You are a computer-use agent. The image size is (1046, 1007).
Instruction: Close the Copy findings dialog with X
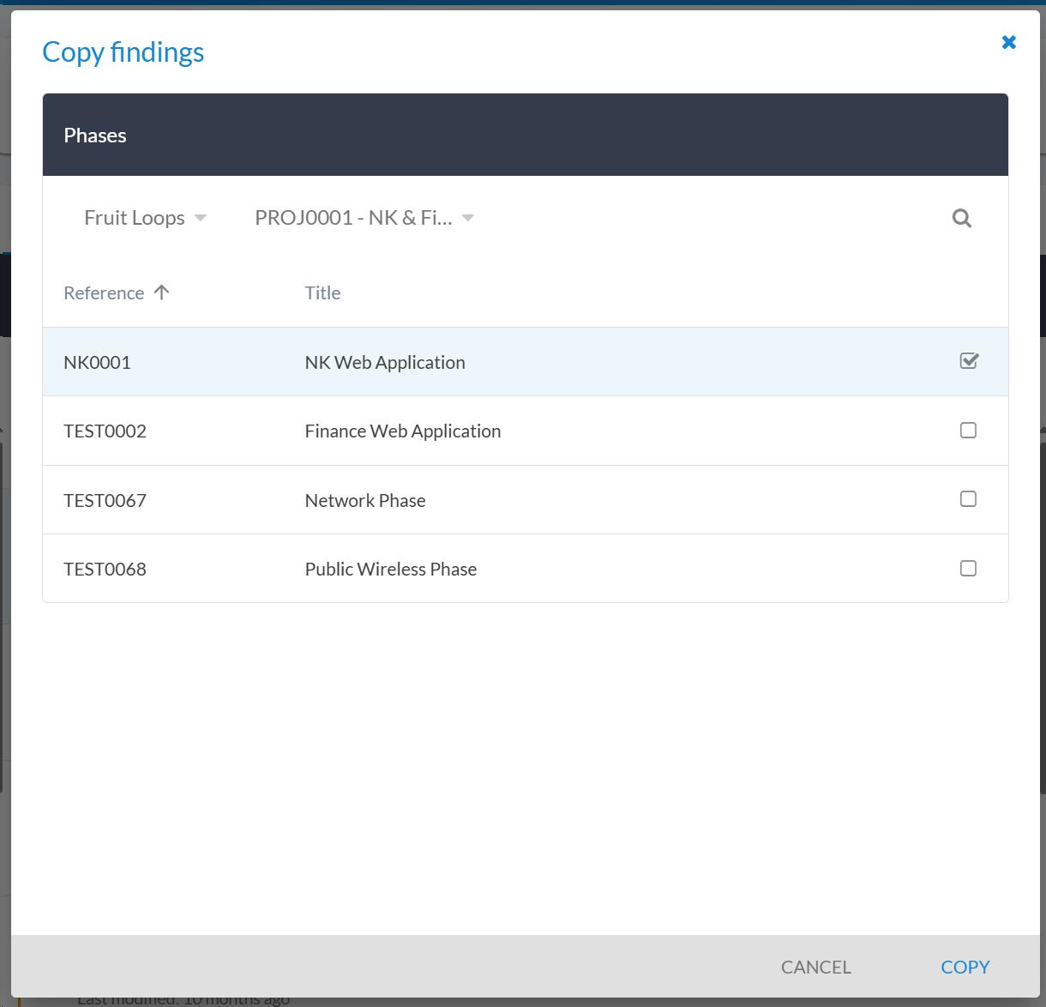[x=1009, y=42]
